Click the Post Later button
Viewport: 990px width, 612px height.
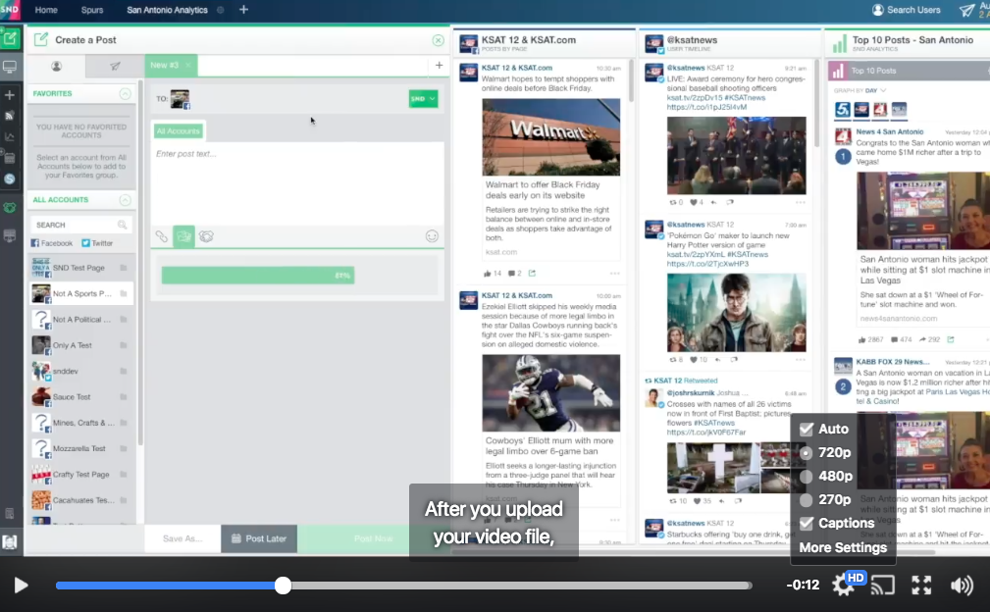click(259, 538)
